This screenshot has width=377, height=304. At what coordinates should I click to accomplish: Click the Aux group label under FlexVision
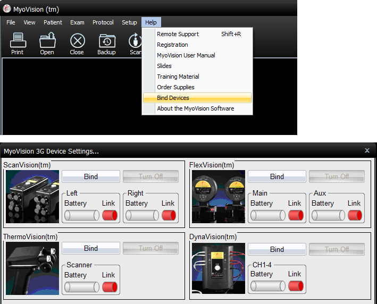coord(320,193)
